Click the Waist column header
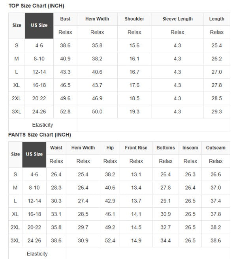Screen dimensions: 237x259 56,148
